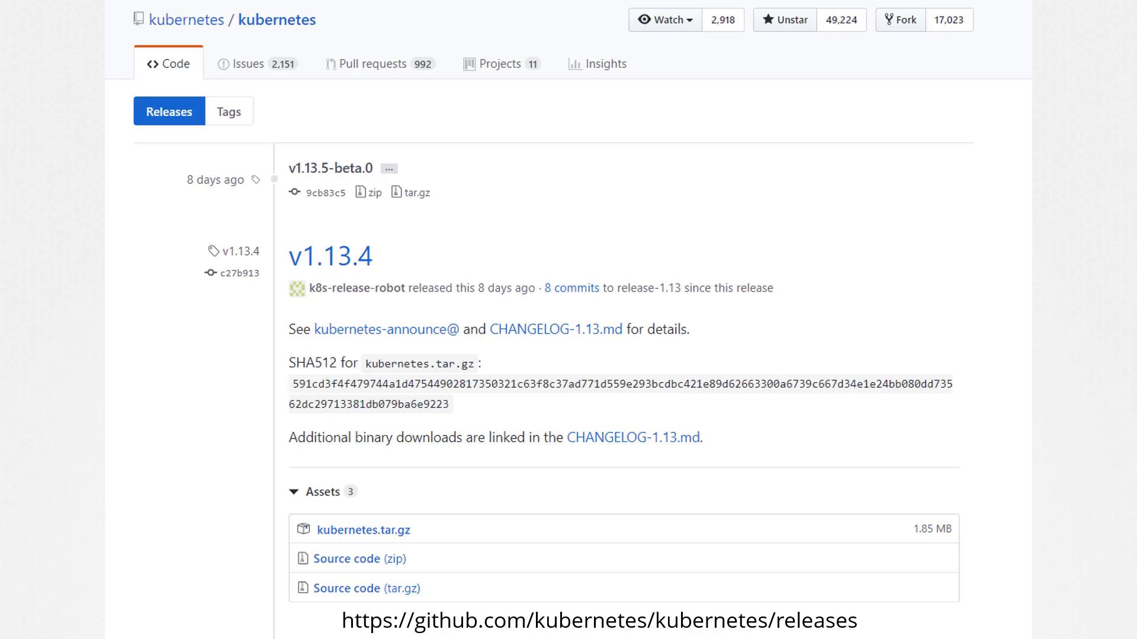
Task: Click the repository book icon beside kubernetes
Action: [x=139, y=19]
